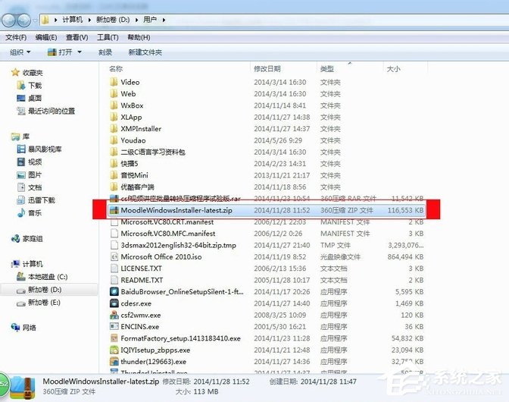Select the Youdao folder icon

click(x=114, y=140)
